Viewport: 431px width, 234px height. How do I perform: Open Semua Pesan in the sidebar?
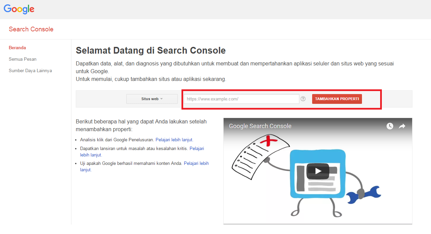point(23,59)
